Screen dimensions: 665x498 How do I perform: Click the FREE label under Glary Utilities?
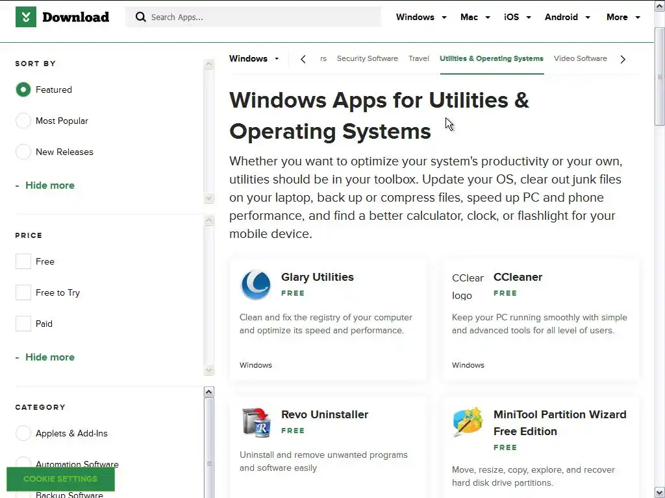pyautogui.click(x=293, y=293)
